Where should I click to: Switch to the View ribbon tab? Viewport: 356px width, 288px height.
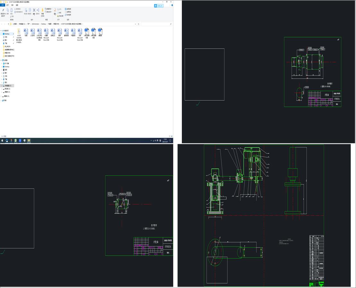(17, 5)
